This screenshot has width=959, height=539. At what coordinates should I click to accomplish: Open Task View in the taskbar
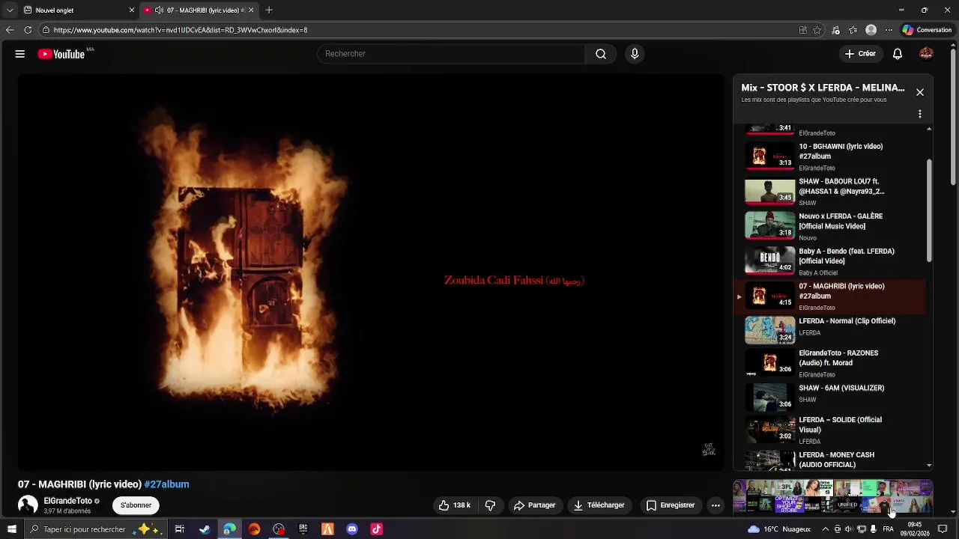tap(180, 529)
